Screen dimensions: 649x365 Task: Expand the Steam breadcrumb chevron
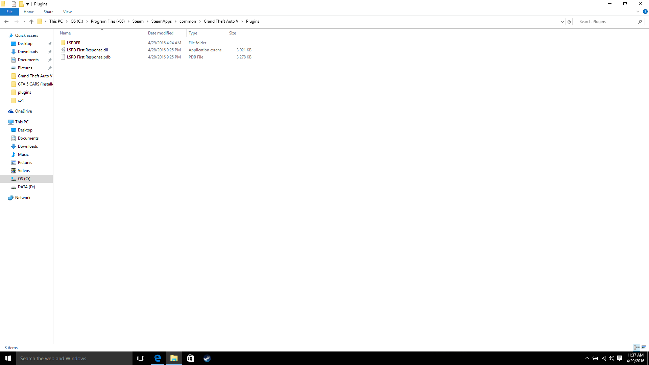click(147, 21)
